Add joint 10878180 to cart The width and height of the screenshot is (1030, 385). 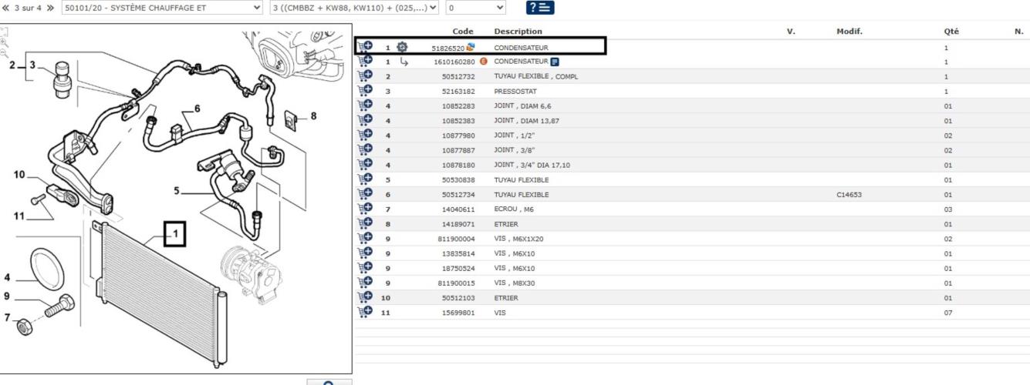point(366,165)
